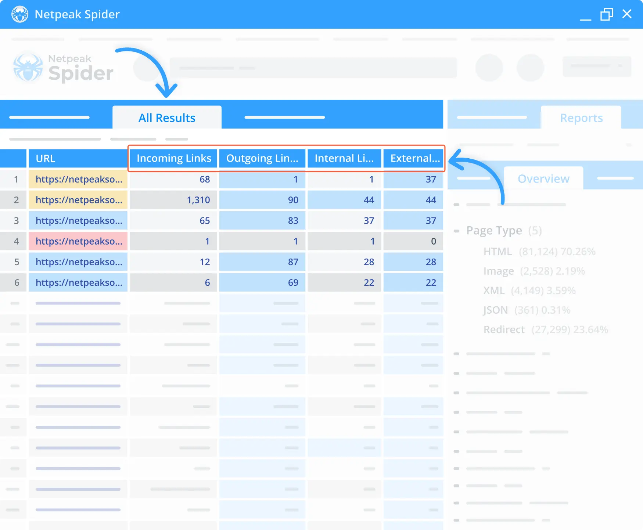This screenshot has width=643, height=530.
Task: Sort by the URL column header
Action: (x=78, y=158)
